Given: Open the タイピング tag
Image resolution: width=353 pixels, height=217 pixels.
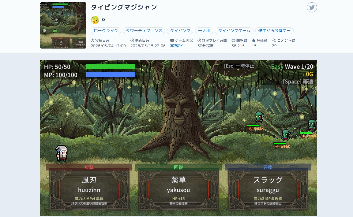Looking at the screenshot, I should (x=180, y=31).
